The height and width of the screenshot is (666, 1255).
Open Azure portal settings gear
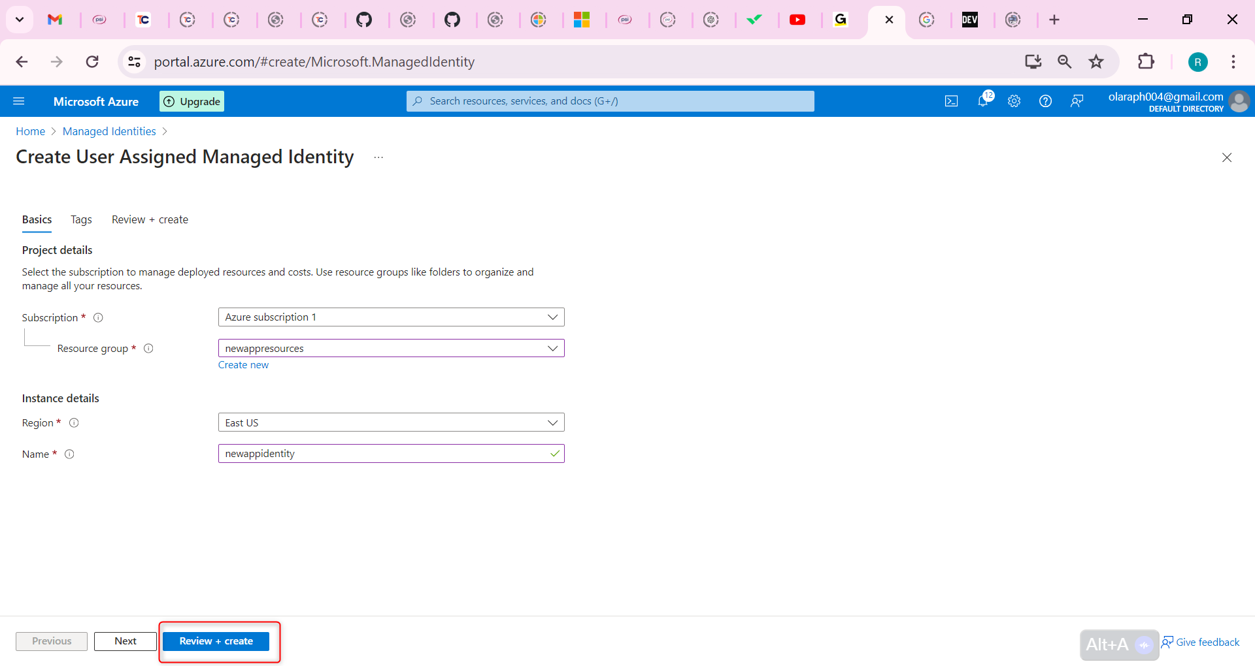pos(1014,101)
